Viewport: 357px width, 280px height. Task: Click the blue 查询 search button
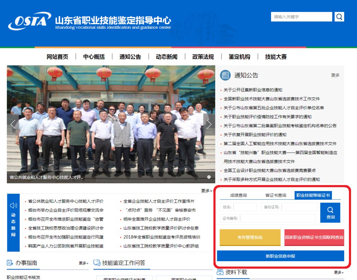(x=330, y=213)
